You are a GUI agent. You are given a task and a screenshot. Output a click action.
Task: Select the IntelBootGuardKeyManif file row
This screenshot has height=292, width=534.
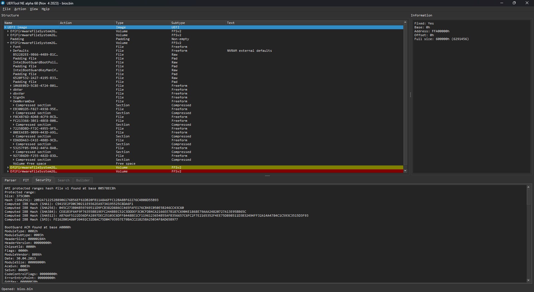tap(35, 70)
